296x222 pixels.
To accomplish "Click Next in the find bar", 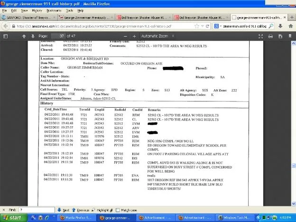I will (x=63, y=210).
